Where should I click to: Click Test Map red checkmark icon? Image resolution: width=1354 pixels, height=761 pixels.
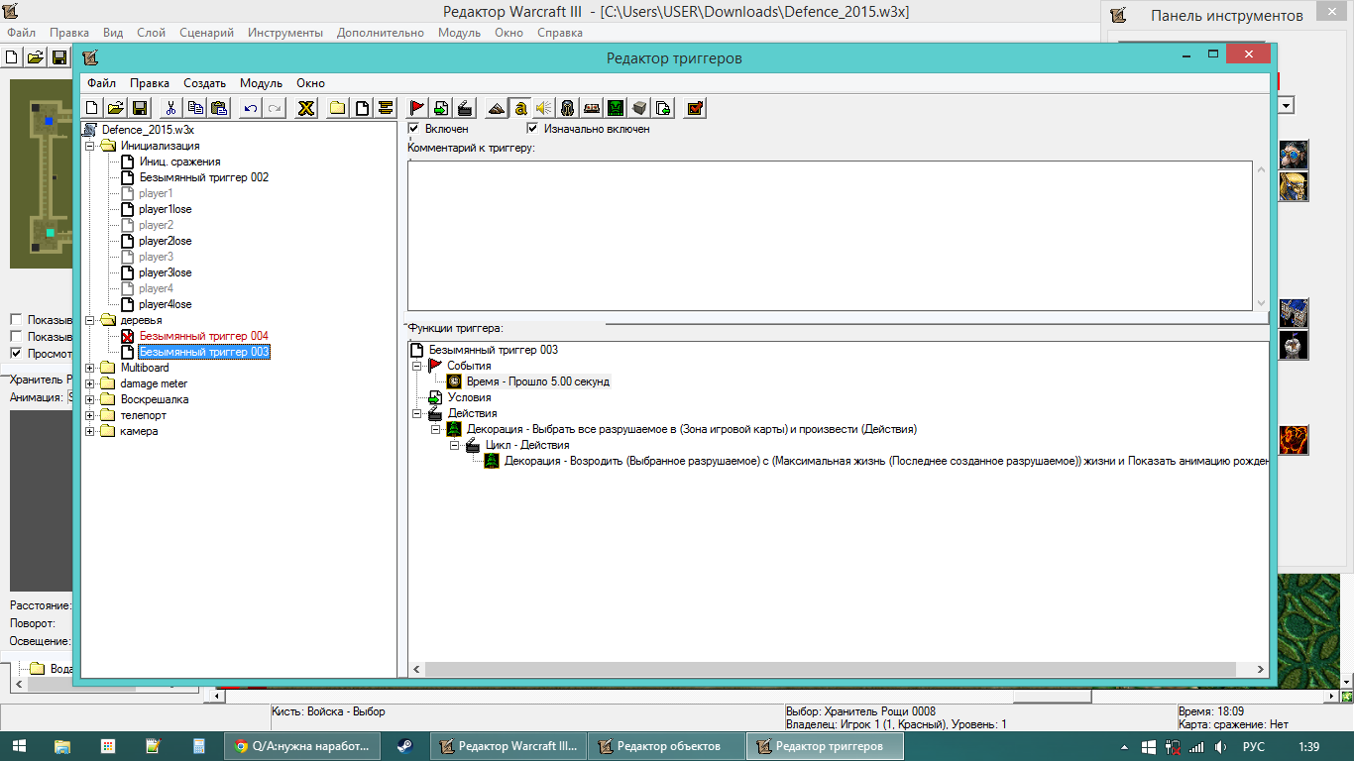pyautogui.click(x=695, y=108)
